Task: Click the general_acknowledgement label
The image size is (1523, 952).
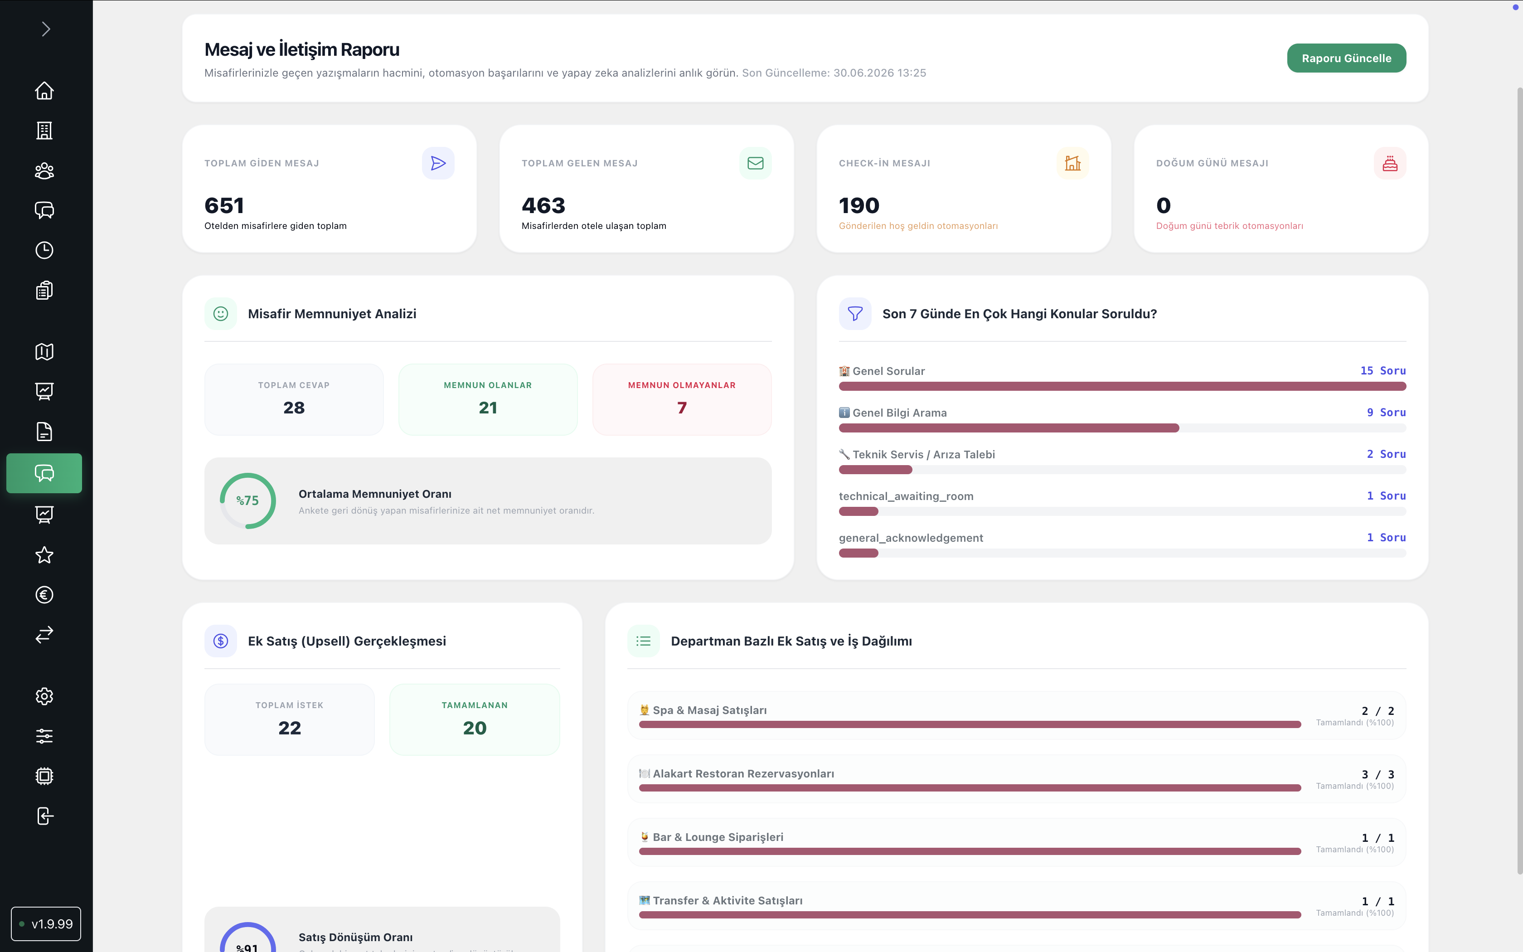Action: tap(911, 538)
